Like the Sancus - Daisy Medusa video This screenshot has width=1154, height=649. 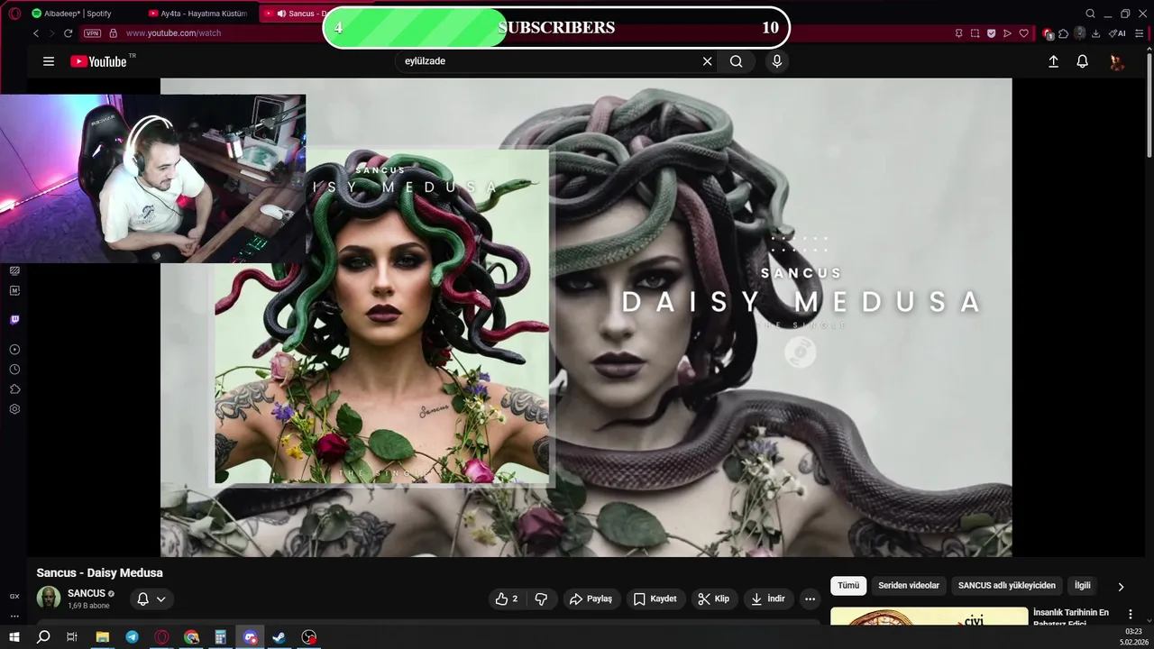(x=507, y=599)
